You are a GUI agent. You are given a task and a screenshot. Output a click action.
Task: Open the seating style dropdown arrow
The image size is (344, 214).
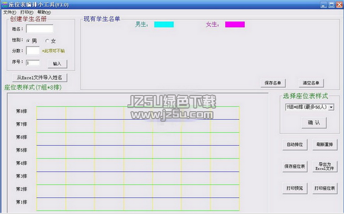331,107
